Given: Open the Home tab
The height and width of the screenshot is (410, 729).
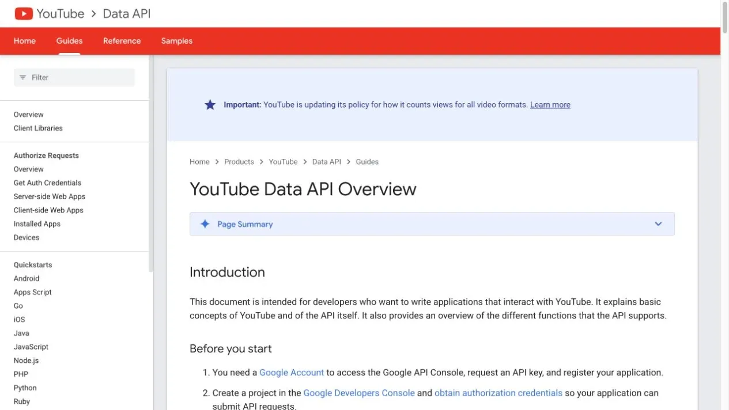Looking at the screenshot, I should point(25,41).
